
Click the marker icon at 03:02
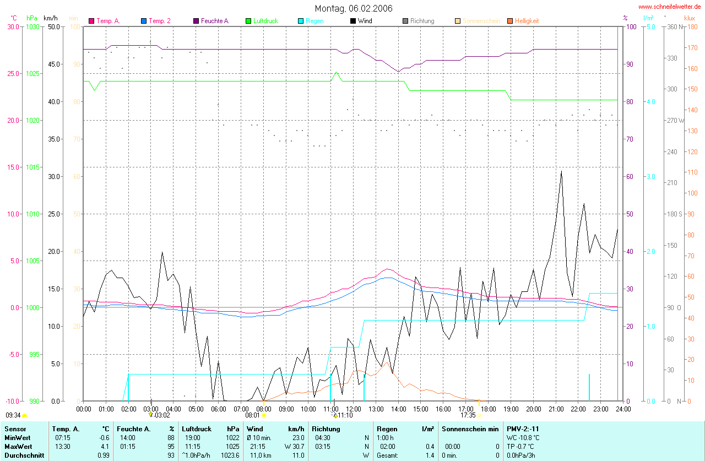151,414
